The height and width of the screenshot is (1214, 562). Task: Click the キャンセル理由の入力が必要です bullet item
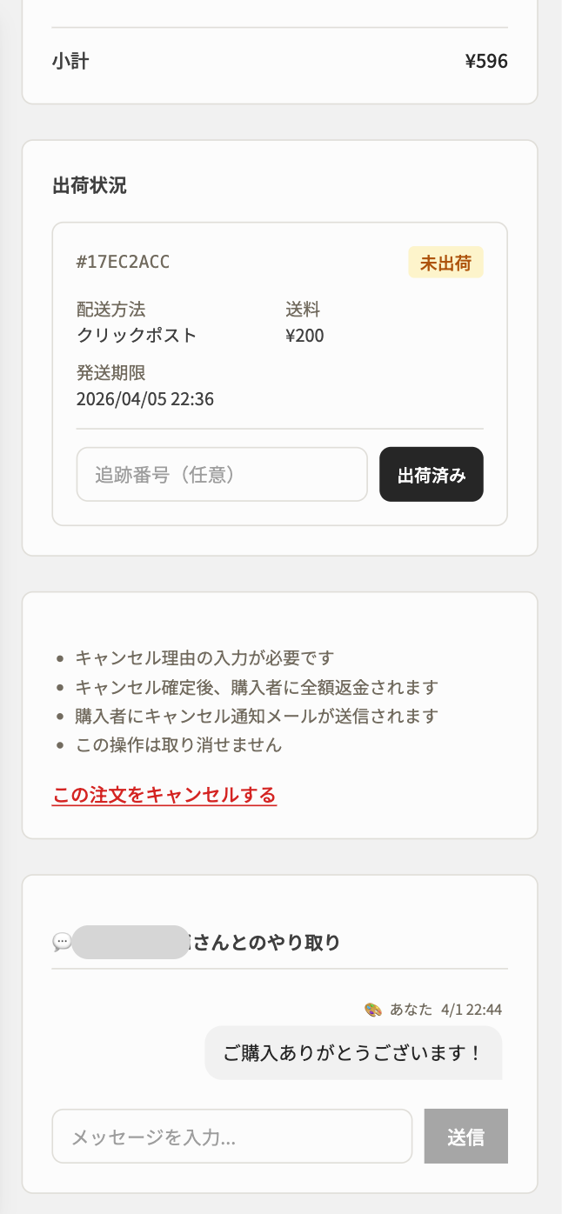191,658
